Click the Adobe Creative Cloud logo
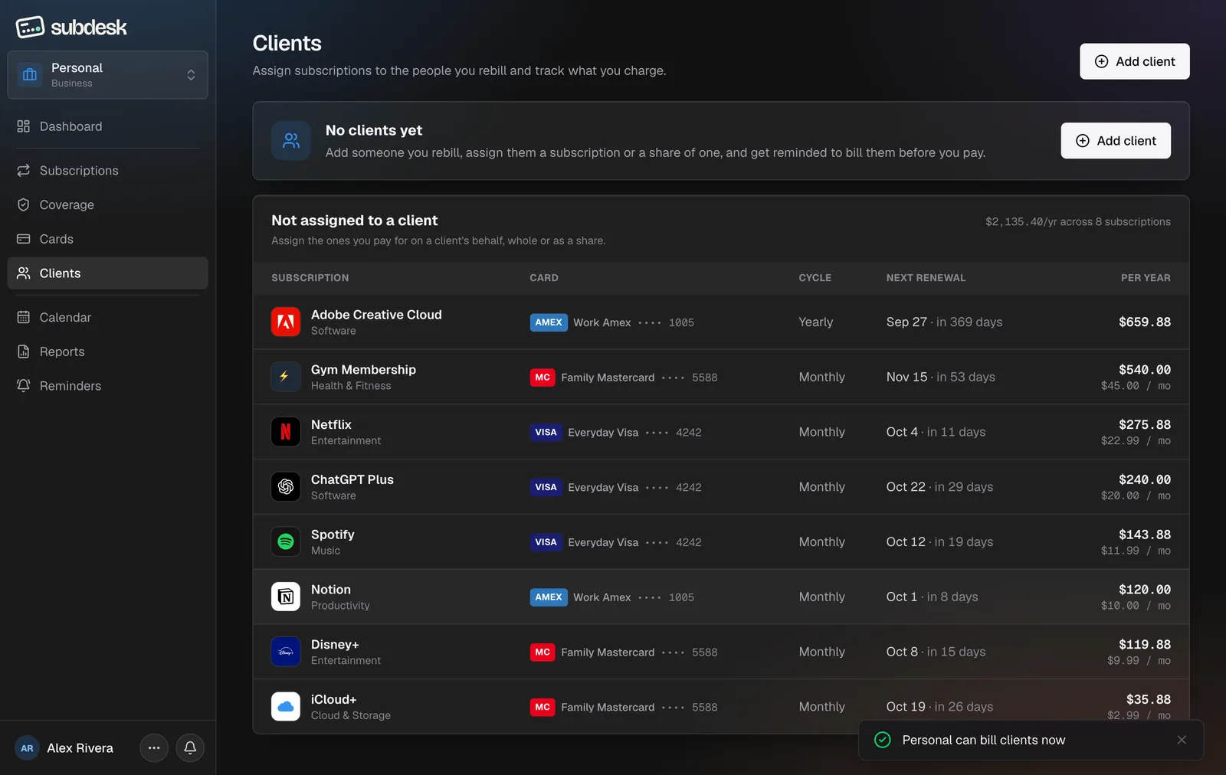The height and width of the screenshot is (775, 1226). pyautogui.click(x=286, y=322)
